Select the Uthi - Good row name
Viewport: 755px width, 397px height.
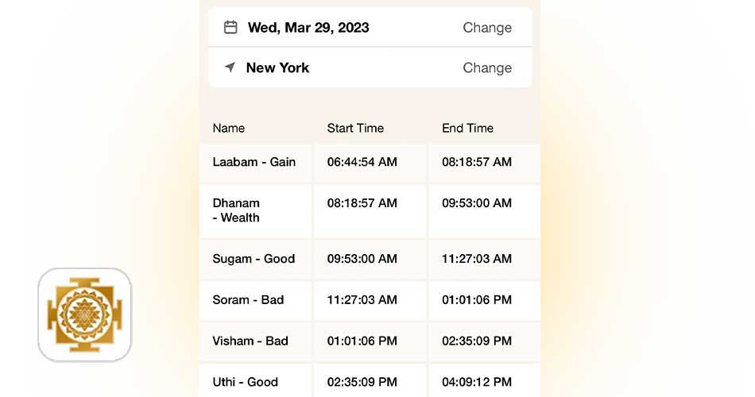pyautogui.click(x=245, y=382)
